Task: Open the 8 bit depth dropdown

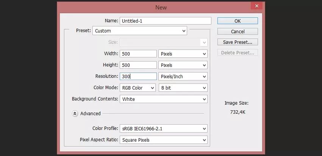Action: pyautogui.click(x=183, y=88)
